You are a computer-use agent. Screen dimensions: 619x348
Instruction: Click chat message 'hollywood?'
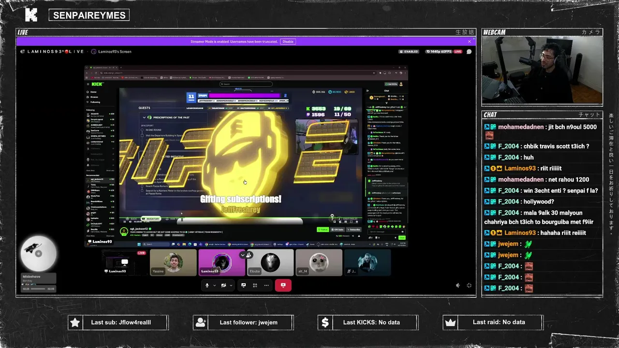pos(539,202)
